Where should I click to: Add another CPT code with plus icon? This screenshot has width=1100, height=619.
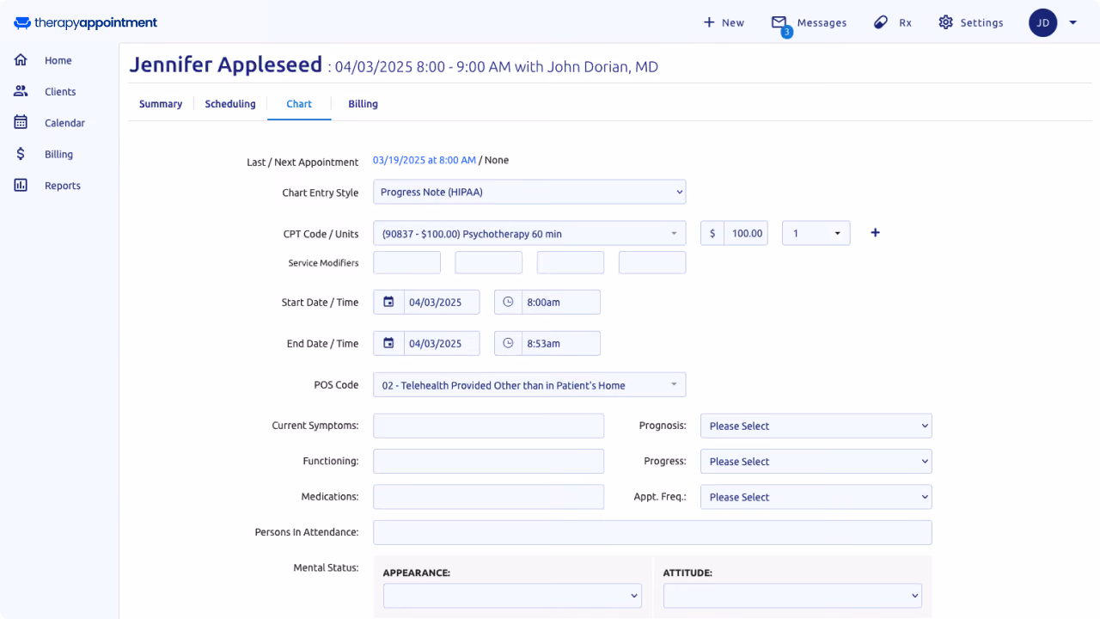click(875, 232)
